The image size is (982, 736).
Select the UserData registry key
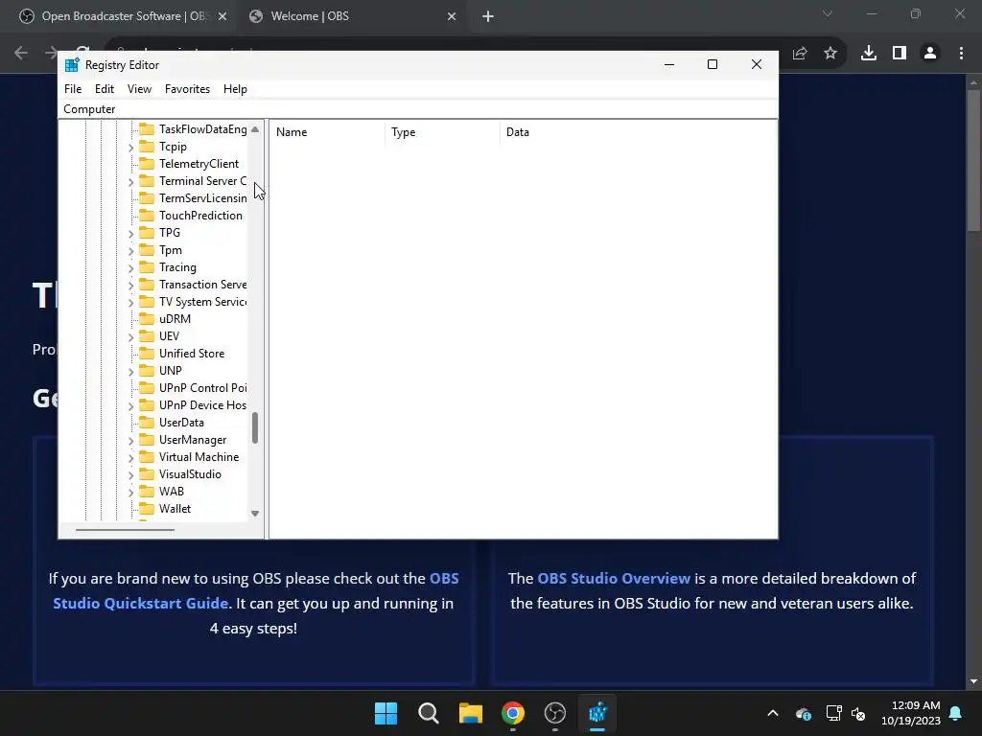click(181, 423)
